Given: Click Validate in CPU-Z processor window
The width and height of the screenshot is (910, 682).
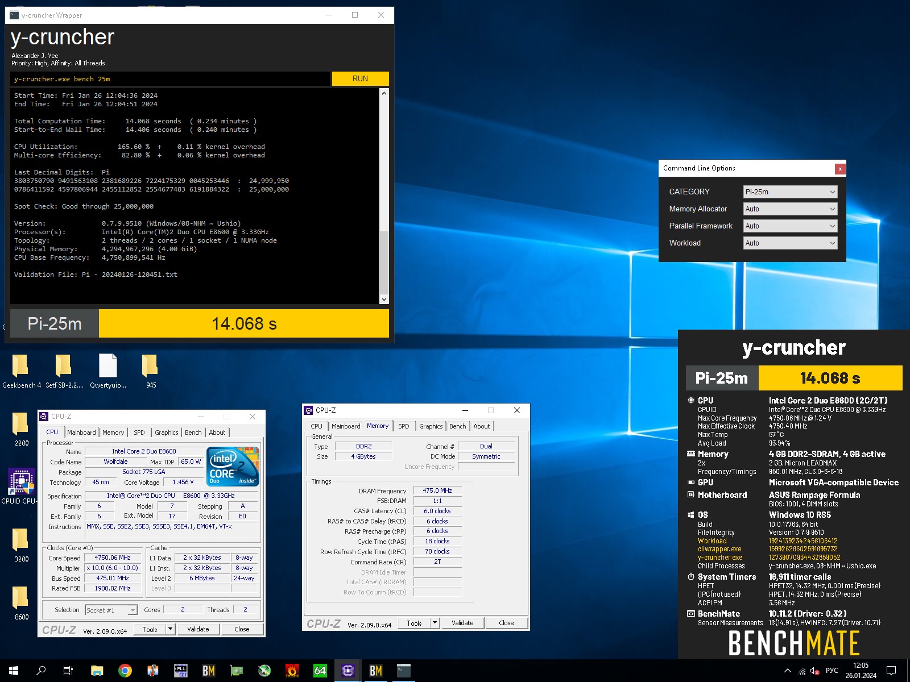Looking at the screenshot, I should tap(198, 629).
